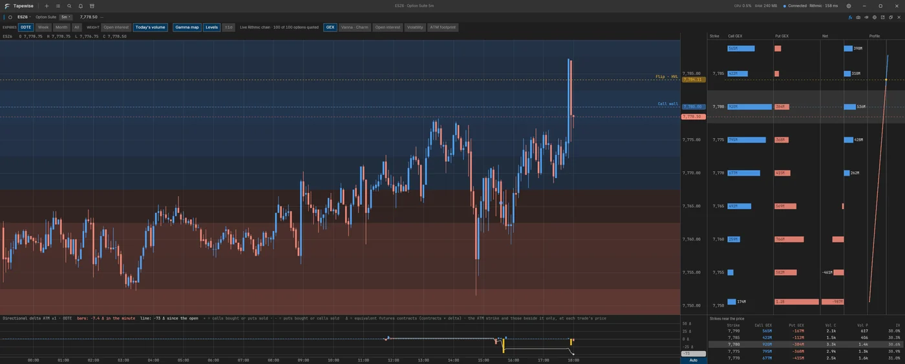Viewport: 905px width, 364px height.
Task: Click the 18:00 time axis label
Action: pos(573,360)
